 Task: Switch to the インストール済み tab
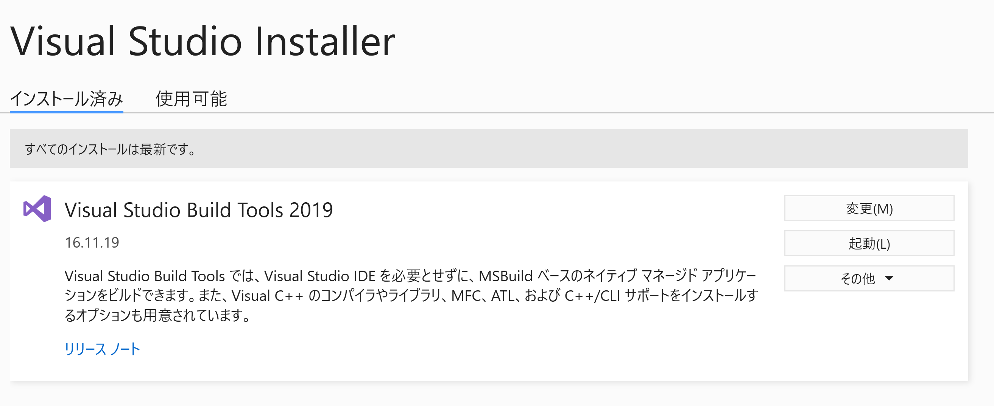66,99
